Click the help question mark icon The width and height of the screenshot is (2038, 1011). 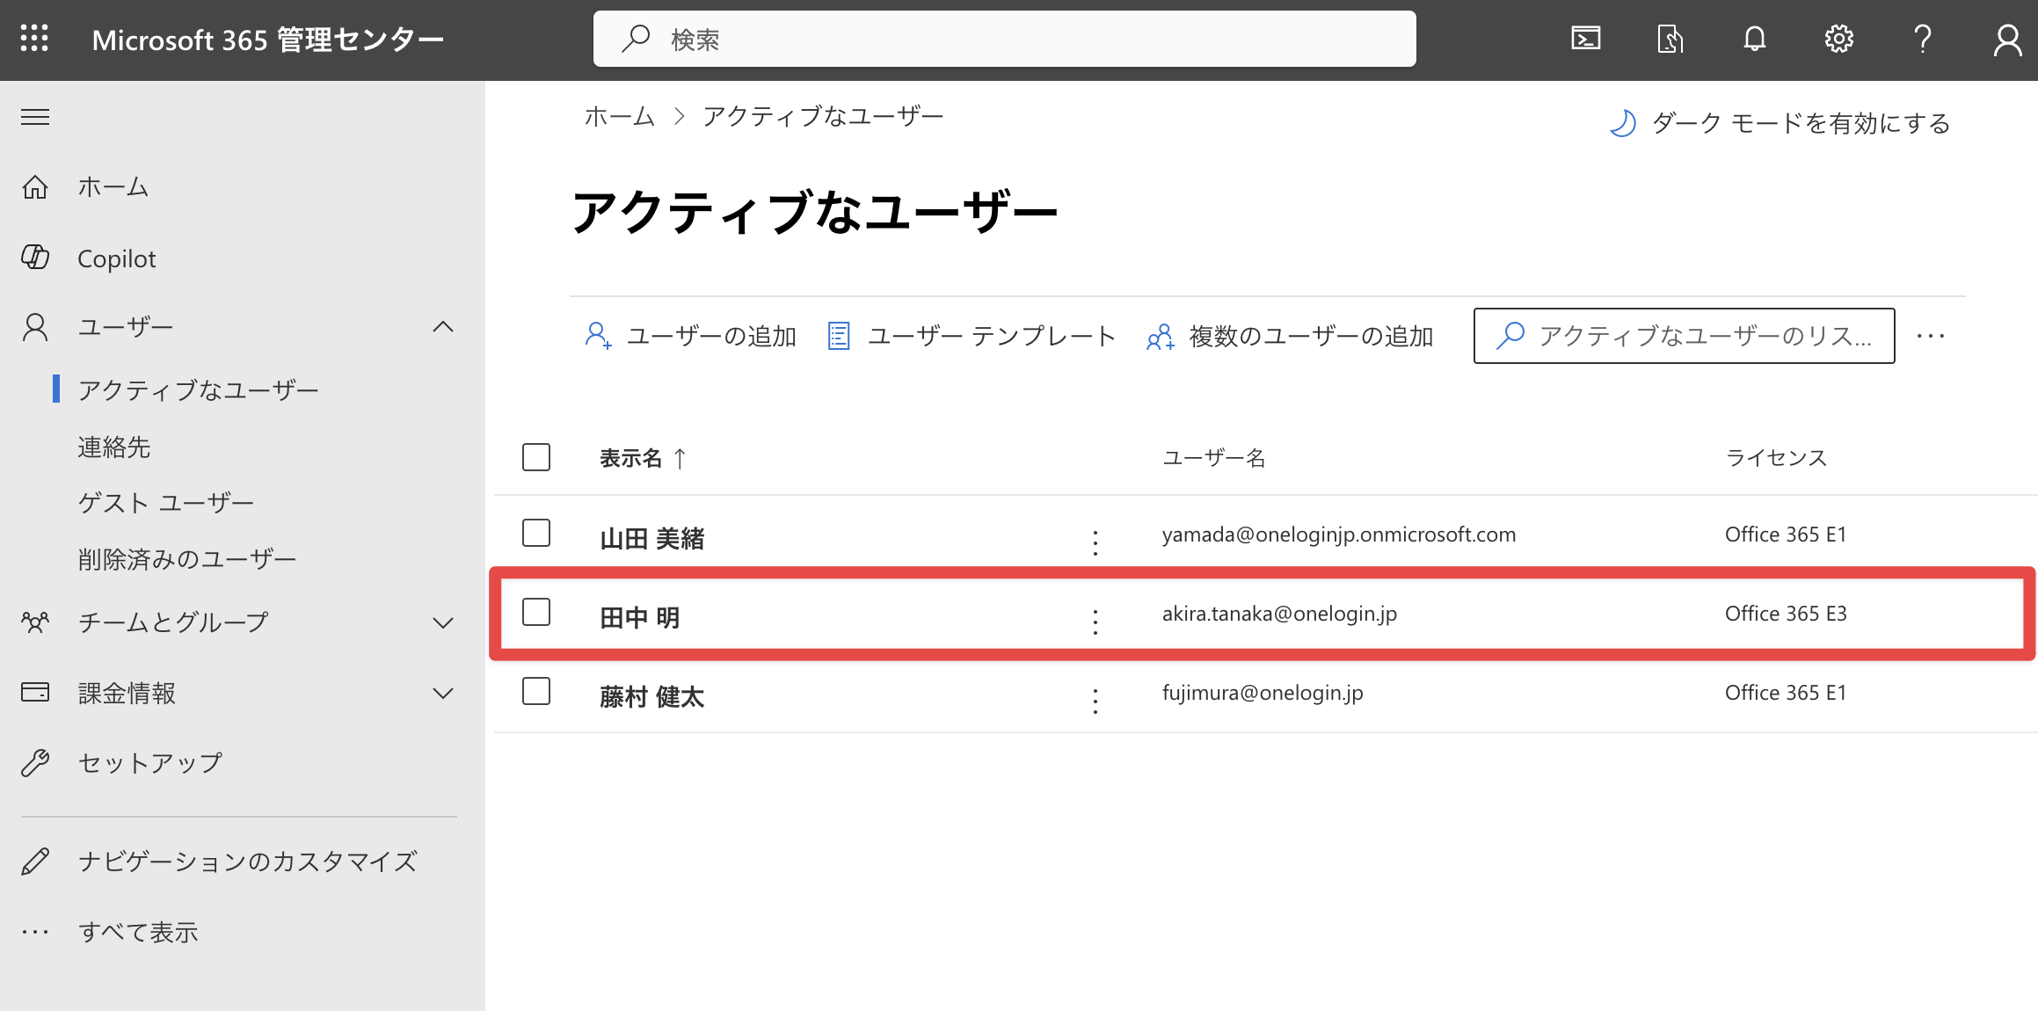[x=1923, y=39]
